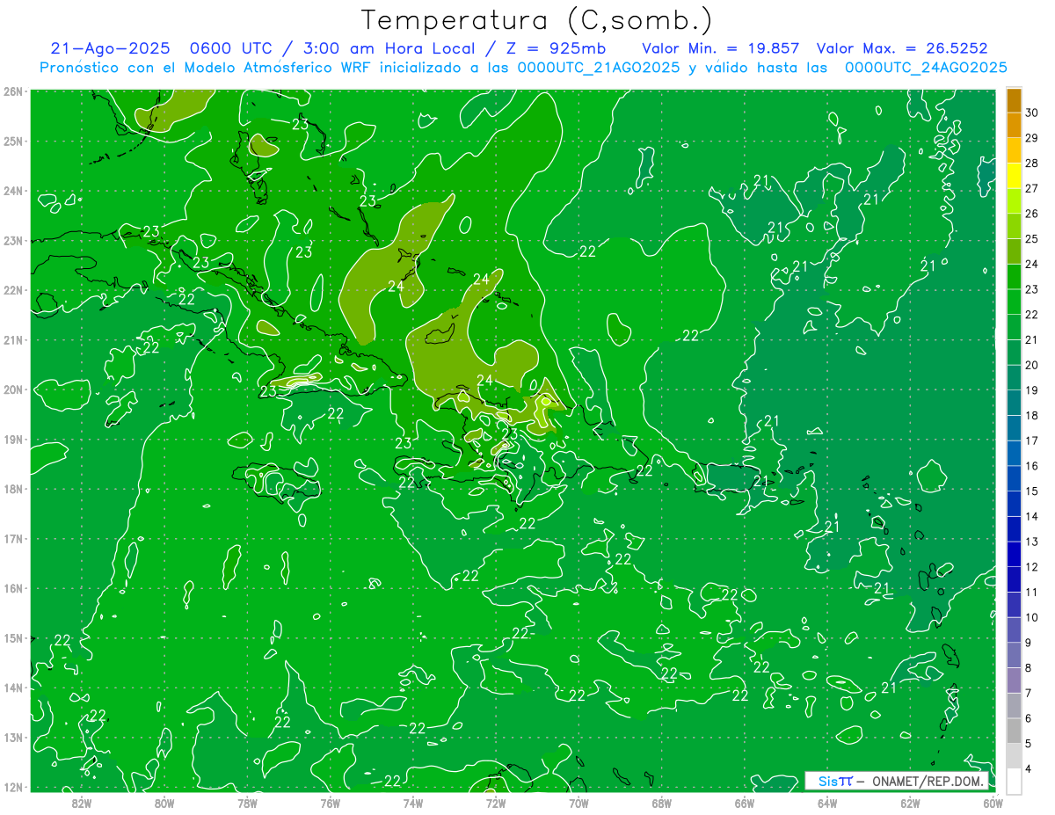
Task: Click the color scale label "25"
Action: pyautogui.click(x=1032, y=238)
